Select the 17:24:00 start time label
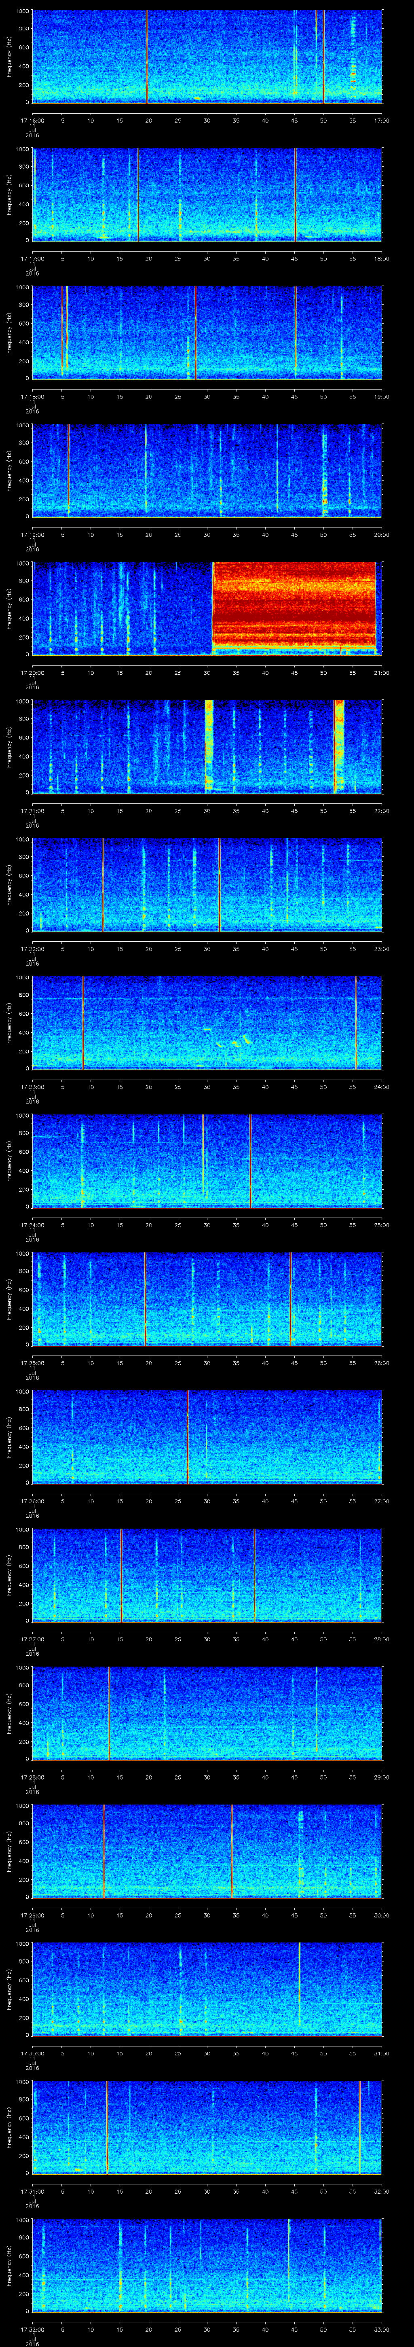Viewport: 414px width, 2347px height. tap(33, 1224)
